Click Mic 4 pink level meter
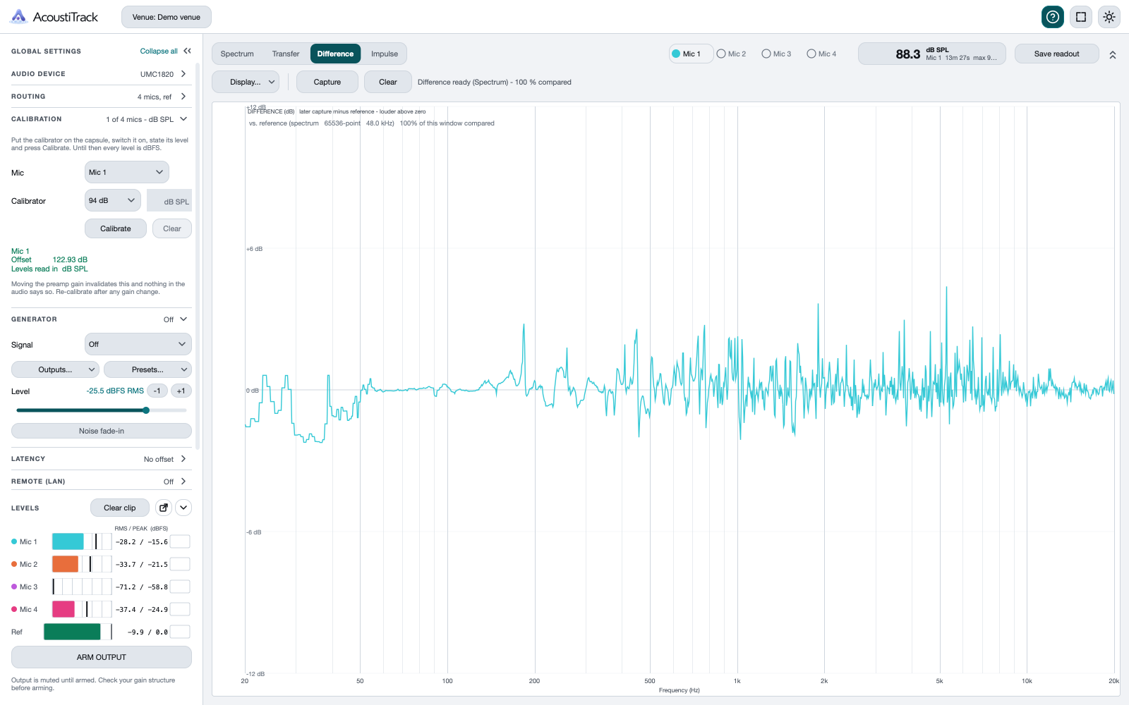Viewport: 1129px width, 705px height. [x=82, y=609]
